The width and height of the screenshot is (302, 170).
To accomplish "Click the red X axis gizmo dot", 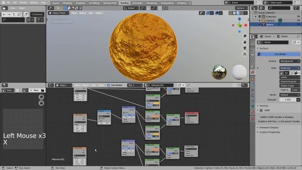I will 246,25.
